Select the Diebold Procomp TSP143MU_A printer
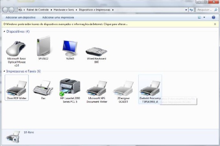This screenshot has height=146, width=220. pyautogui.click(x=150, y=89)
